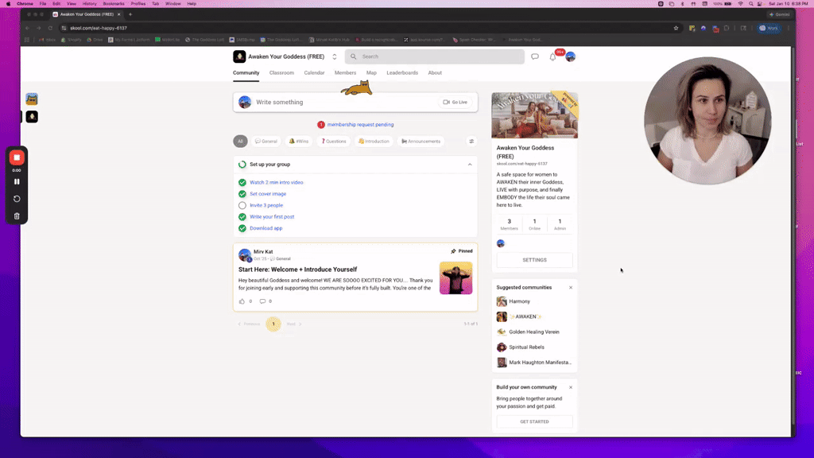
Task: Dismiss the Build your own community panel
Action: 571,387
